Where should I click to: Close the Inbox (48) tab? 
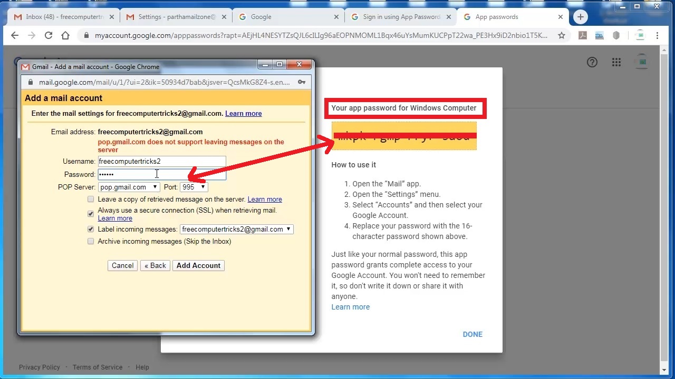tap(112, 17)
